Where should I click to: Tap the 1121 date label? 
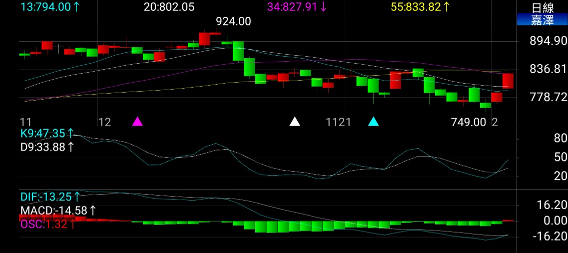coord(339,123)
